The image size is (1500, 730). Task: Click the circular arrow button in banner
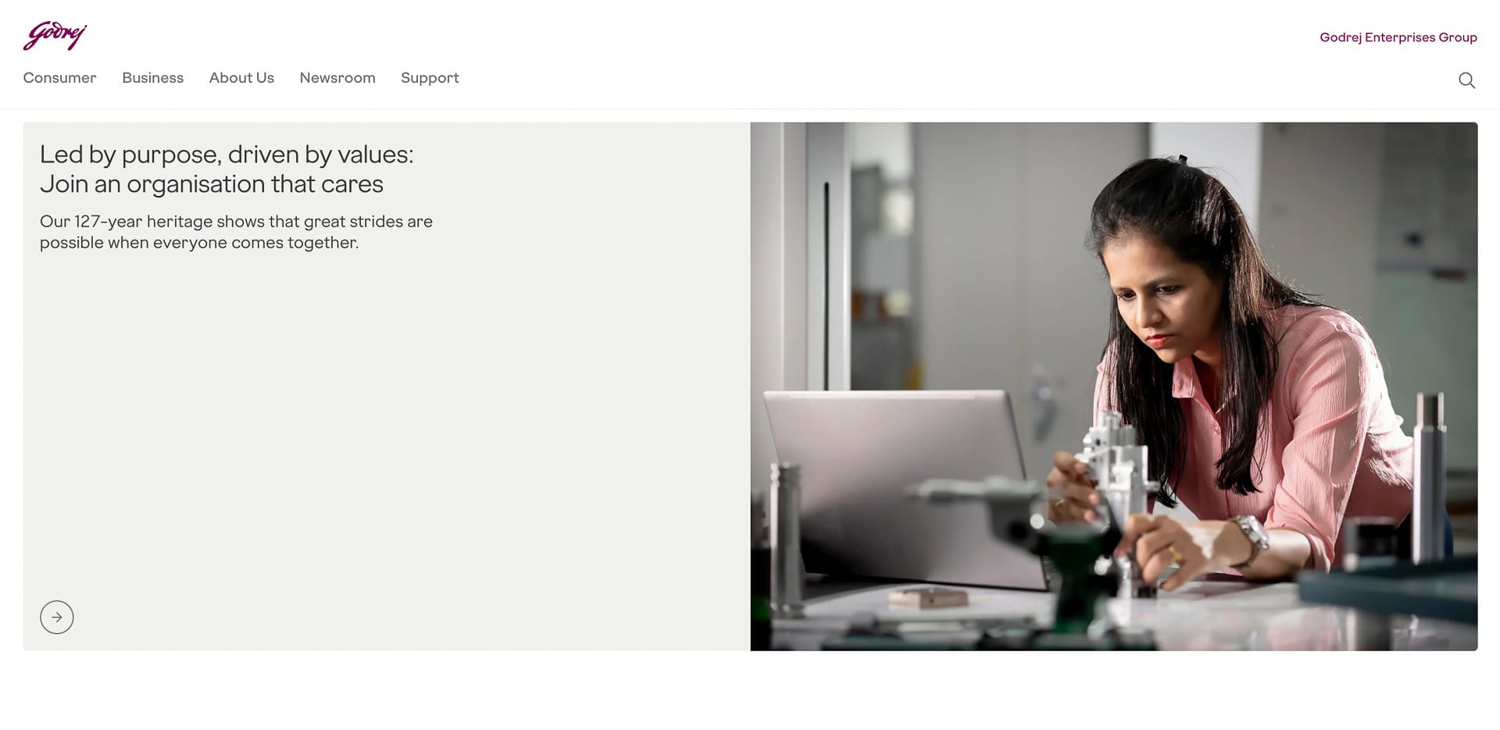tap(57, 617)
